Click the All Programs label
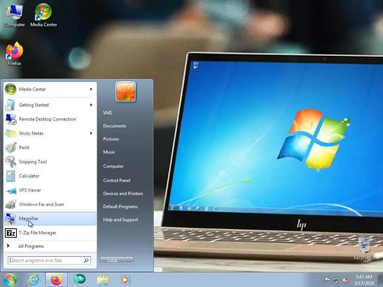The height and width of the screenshot is (287, 383). tap(31, 246)
